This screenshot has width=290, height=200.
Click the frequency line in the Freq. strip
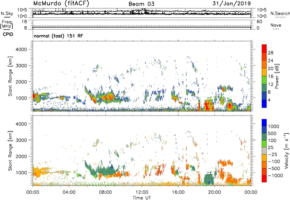(x=142, y=27)
